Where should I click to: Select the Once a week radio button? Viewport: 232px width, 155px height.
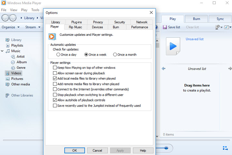(x=86, y=55)
